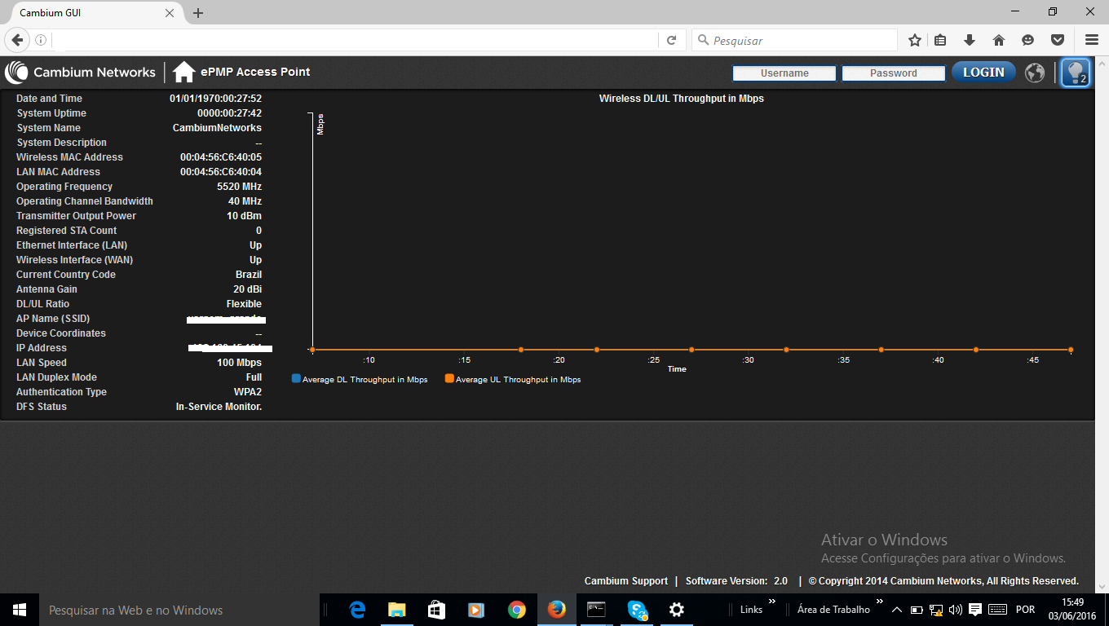Select the Current Country Code value Brazil
The image size is (1109, 626).
(249, 275)
